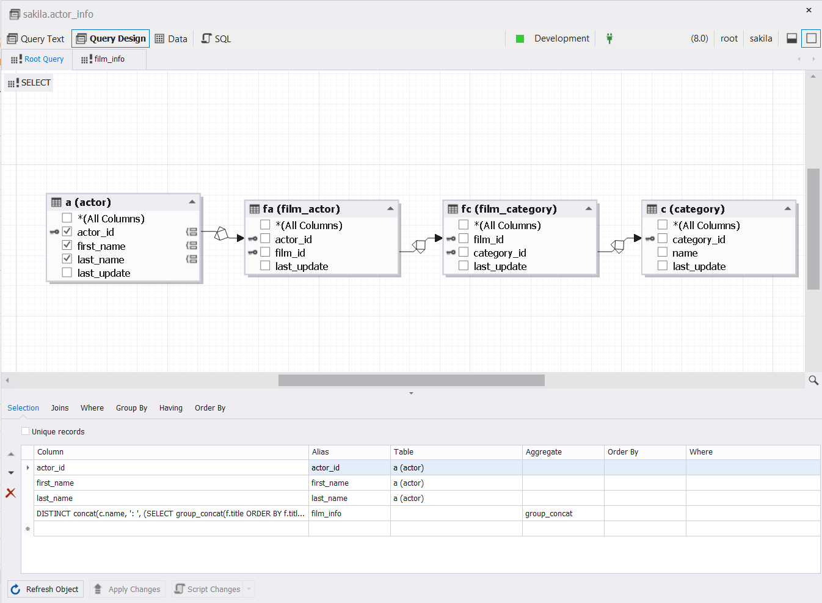822x603 pixels.
Task: Uncheck actor_id in actor table
Action: click(67, 232)
